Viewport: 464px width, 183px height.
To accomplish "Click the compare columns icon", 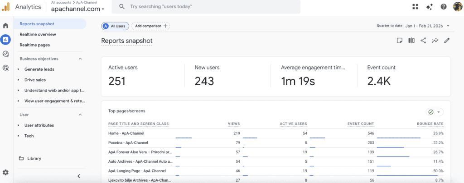I will tap(411, 41).
